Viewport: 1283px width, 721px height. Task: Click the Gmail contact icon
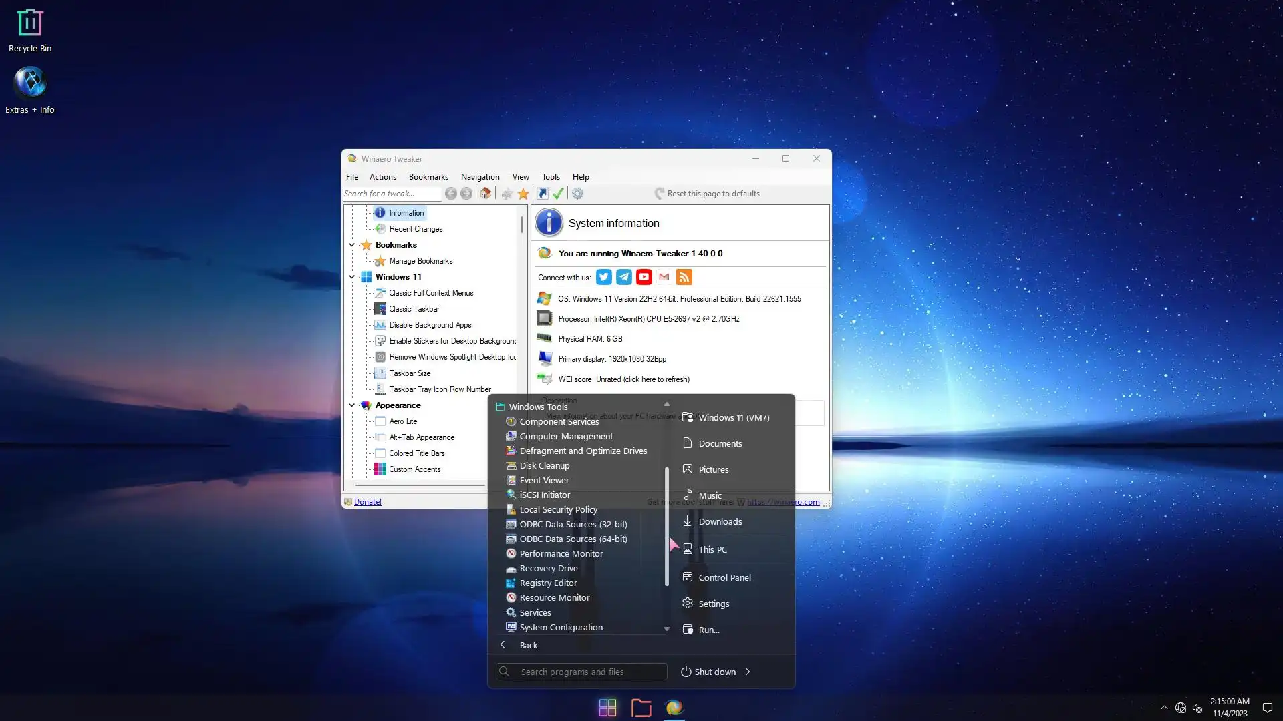pos(664,277)
